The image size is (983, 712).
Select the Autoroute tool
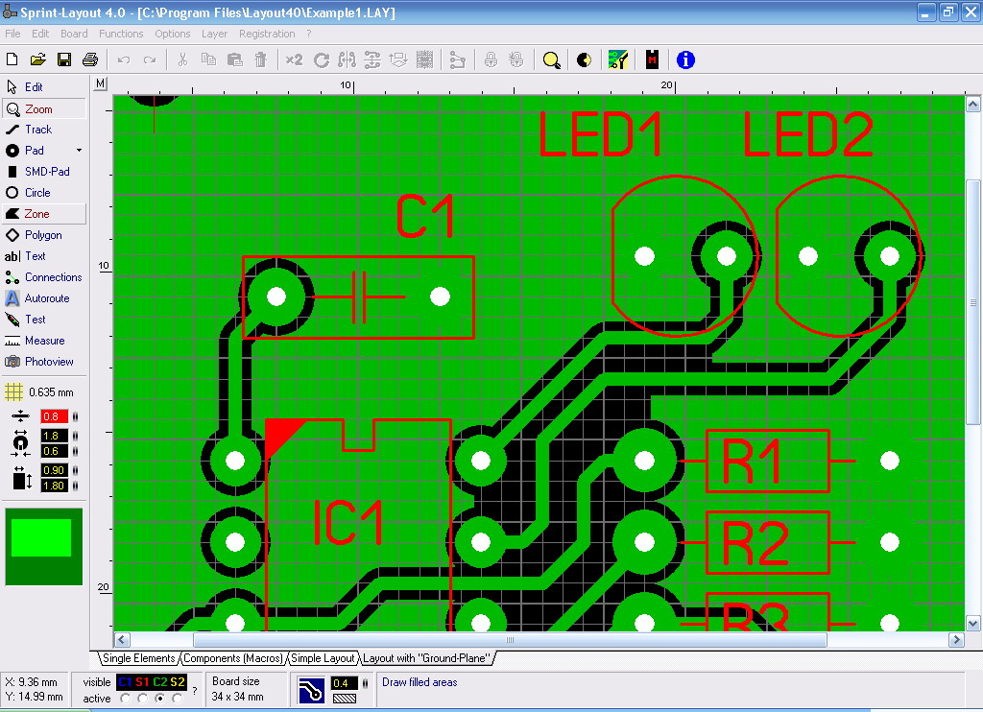(x=44, y=298)
